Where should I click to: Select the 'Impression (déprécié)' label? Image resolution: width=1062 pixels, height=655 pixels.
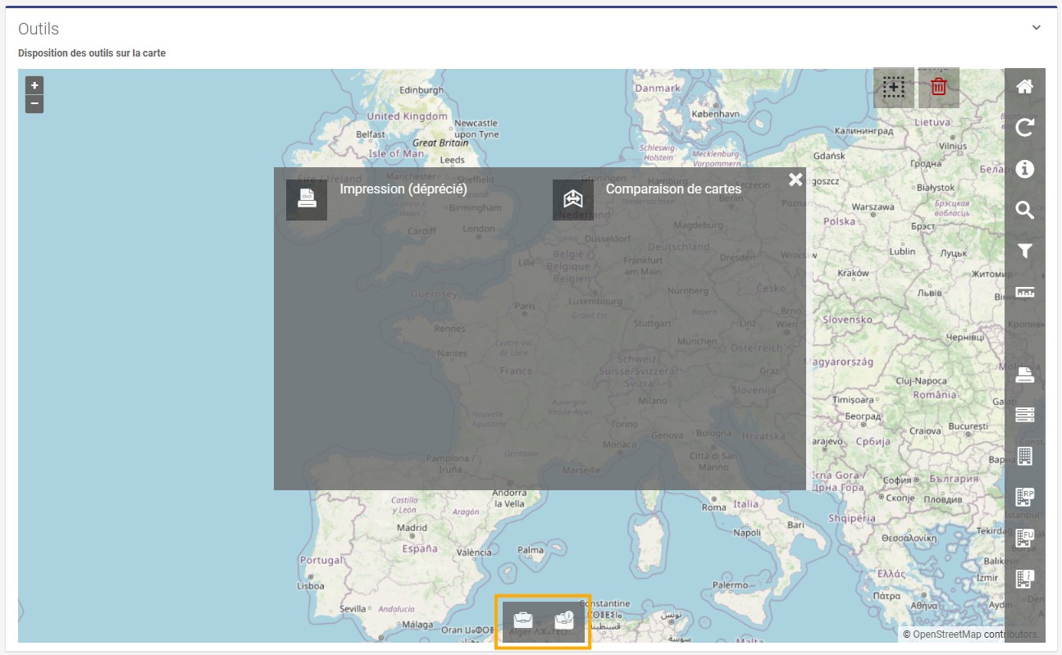(403, 189)
